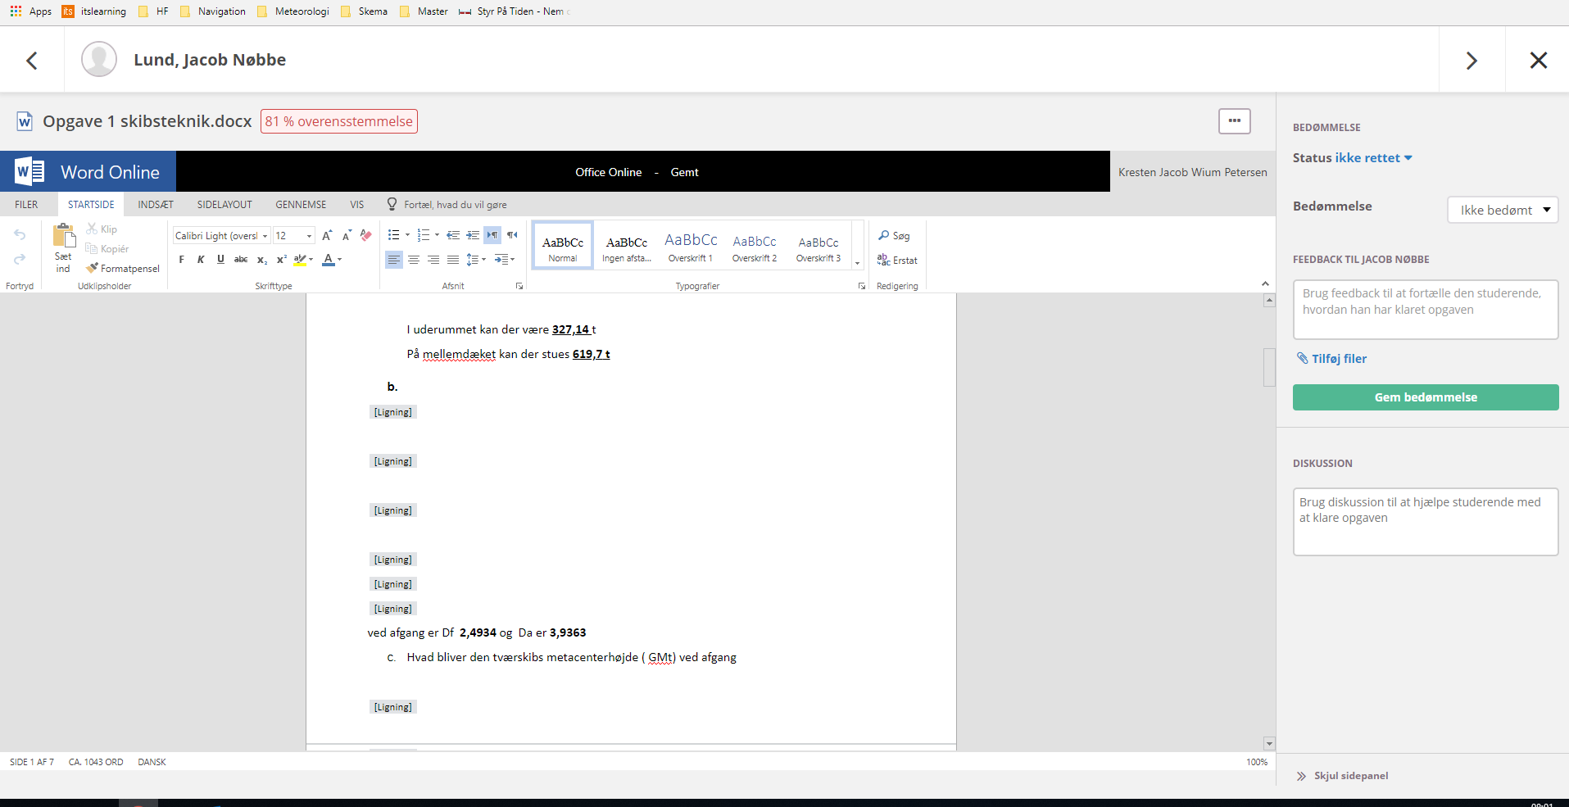Screen dimensions: 1569x807
Task: Open the Ikke bedømt grade dropdown
Action: (1503, 210)
